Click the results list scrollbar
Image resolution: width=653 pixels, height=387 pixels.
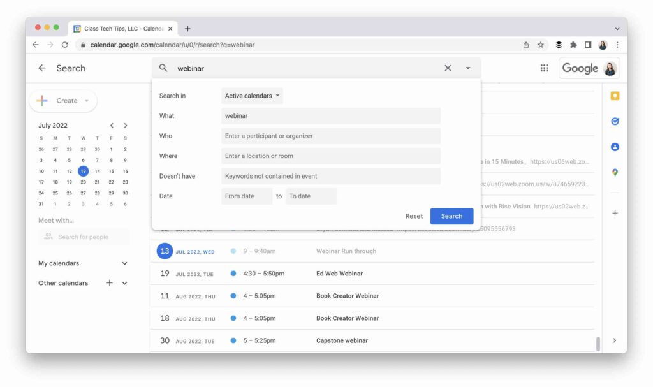[x=598, y=344]
